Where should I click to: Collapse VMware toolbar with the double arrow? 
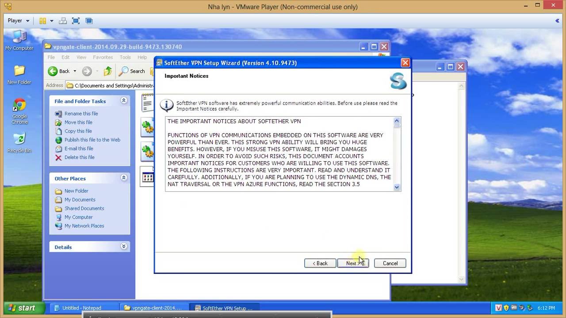click(x=557, y=21)
